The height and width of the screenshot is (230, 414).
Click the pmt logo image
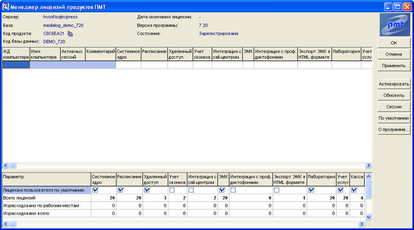(x=395, y=25)
